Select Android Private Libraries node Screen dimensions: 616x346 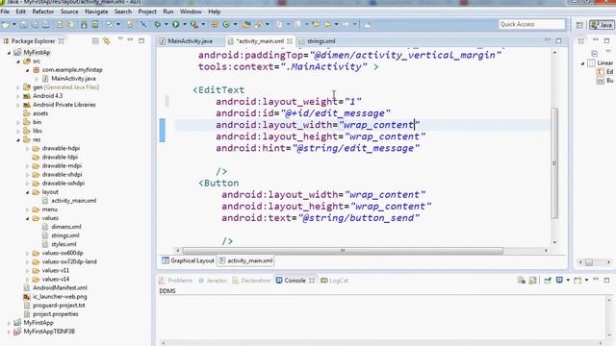pyautogui.click(x=60, y=105)
